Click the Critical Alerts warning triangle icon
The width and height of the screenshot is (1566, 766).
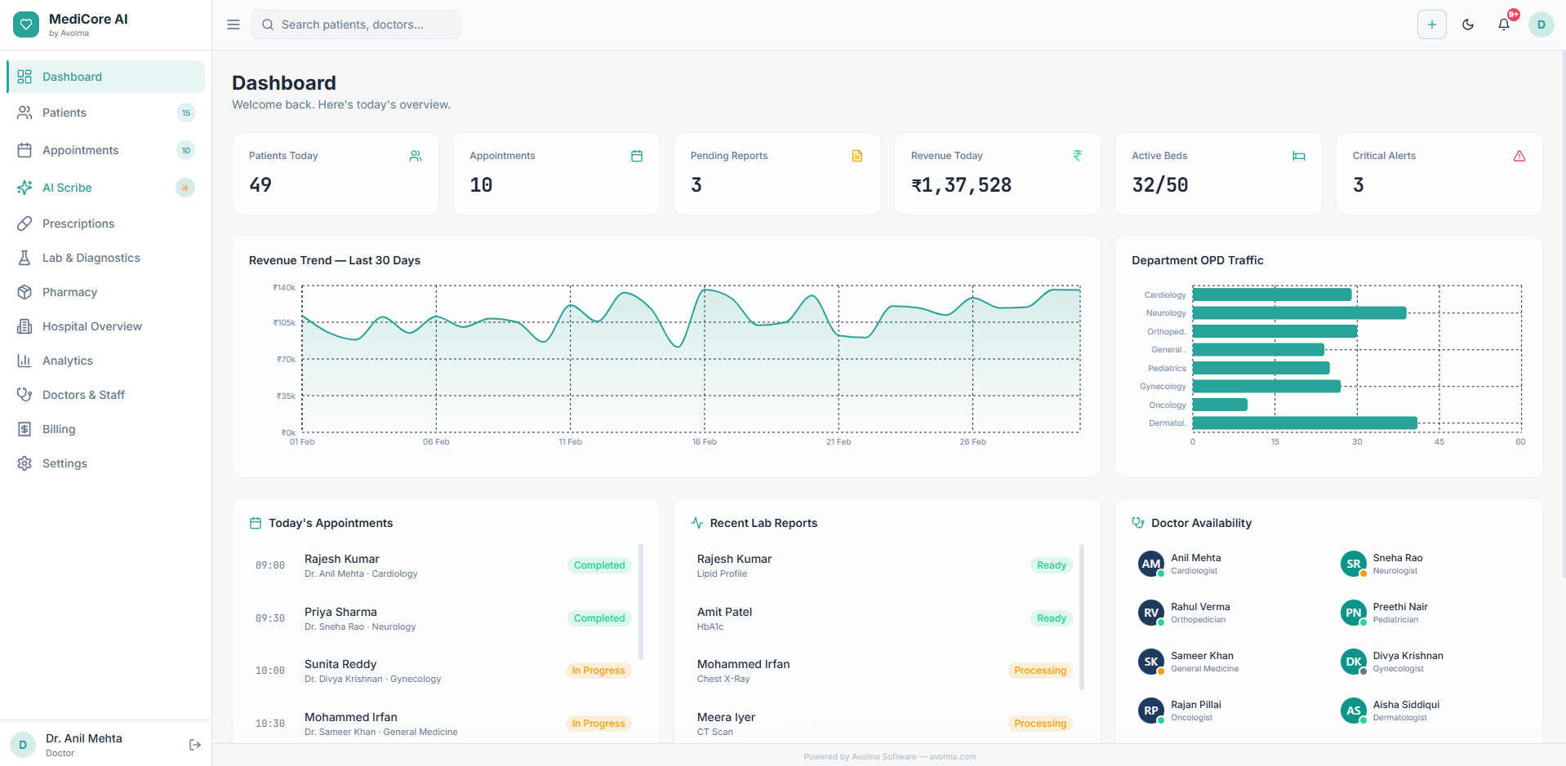pyautogui.click(x=1519, y=156)
